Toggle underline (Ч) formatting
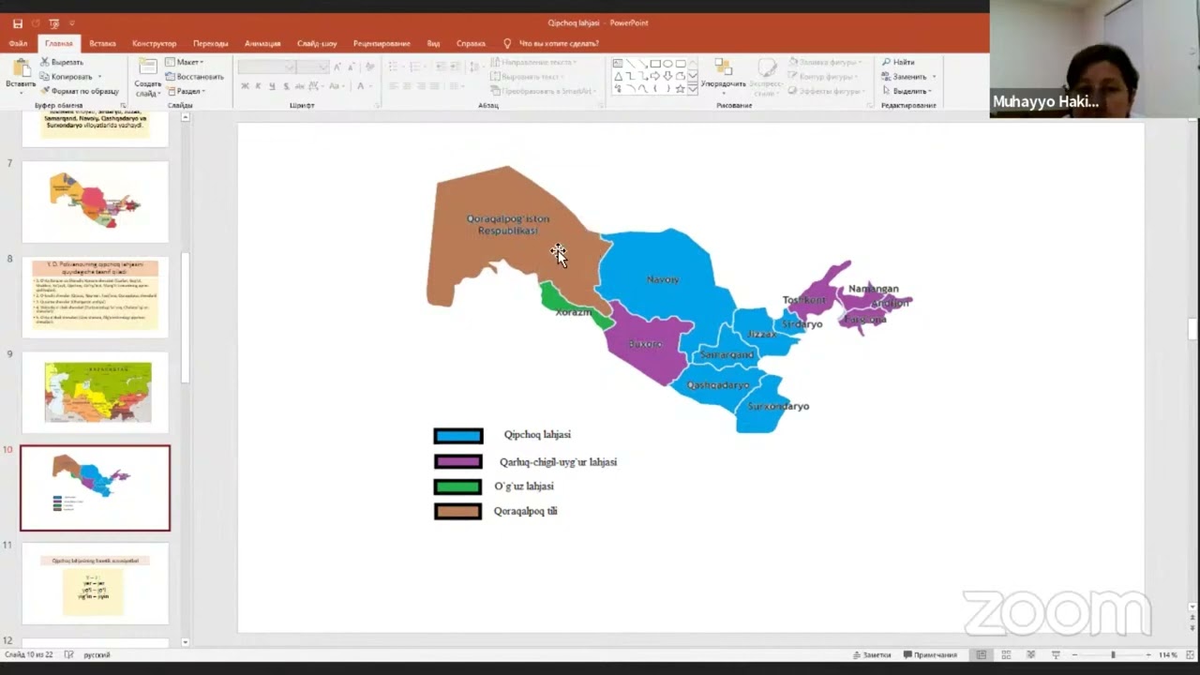This screenshot has width=1200, height=675. point(272,86)
